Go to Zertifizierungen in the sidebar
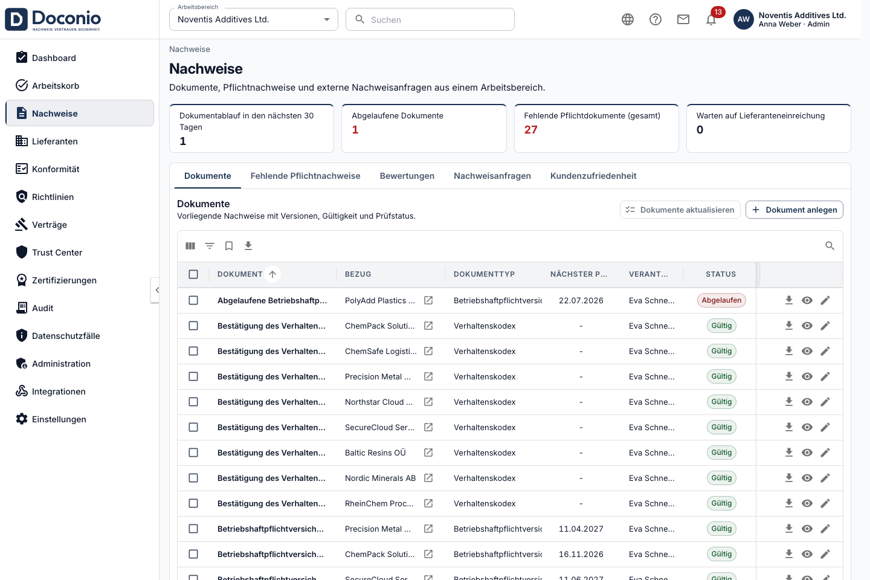 point(80,280)
